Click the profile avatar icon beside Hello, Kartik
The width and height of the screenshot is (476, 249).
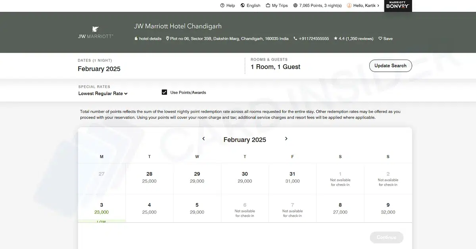[x=349, y=6]
